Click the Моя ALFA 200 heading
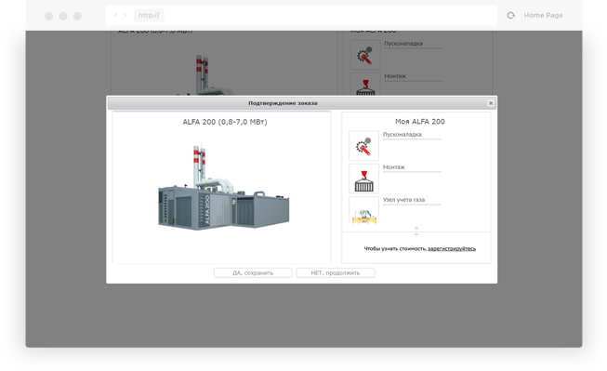This screenshot has width=607, height=371. pyautogui.click(x=420, y=122)
